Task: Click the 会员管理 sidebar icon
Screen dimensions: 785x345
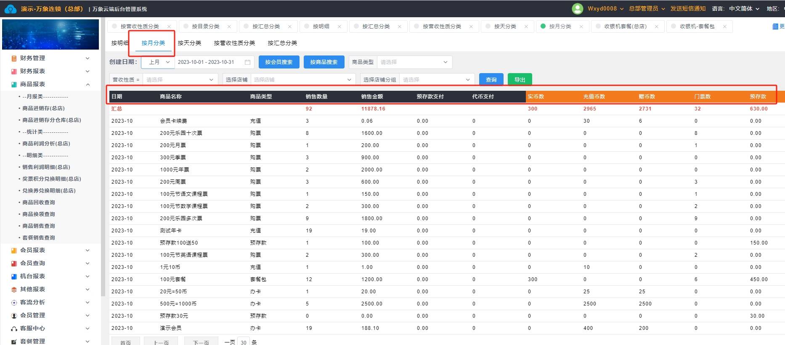Action: [x=14, y=316]
